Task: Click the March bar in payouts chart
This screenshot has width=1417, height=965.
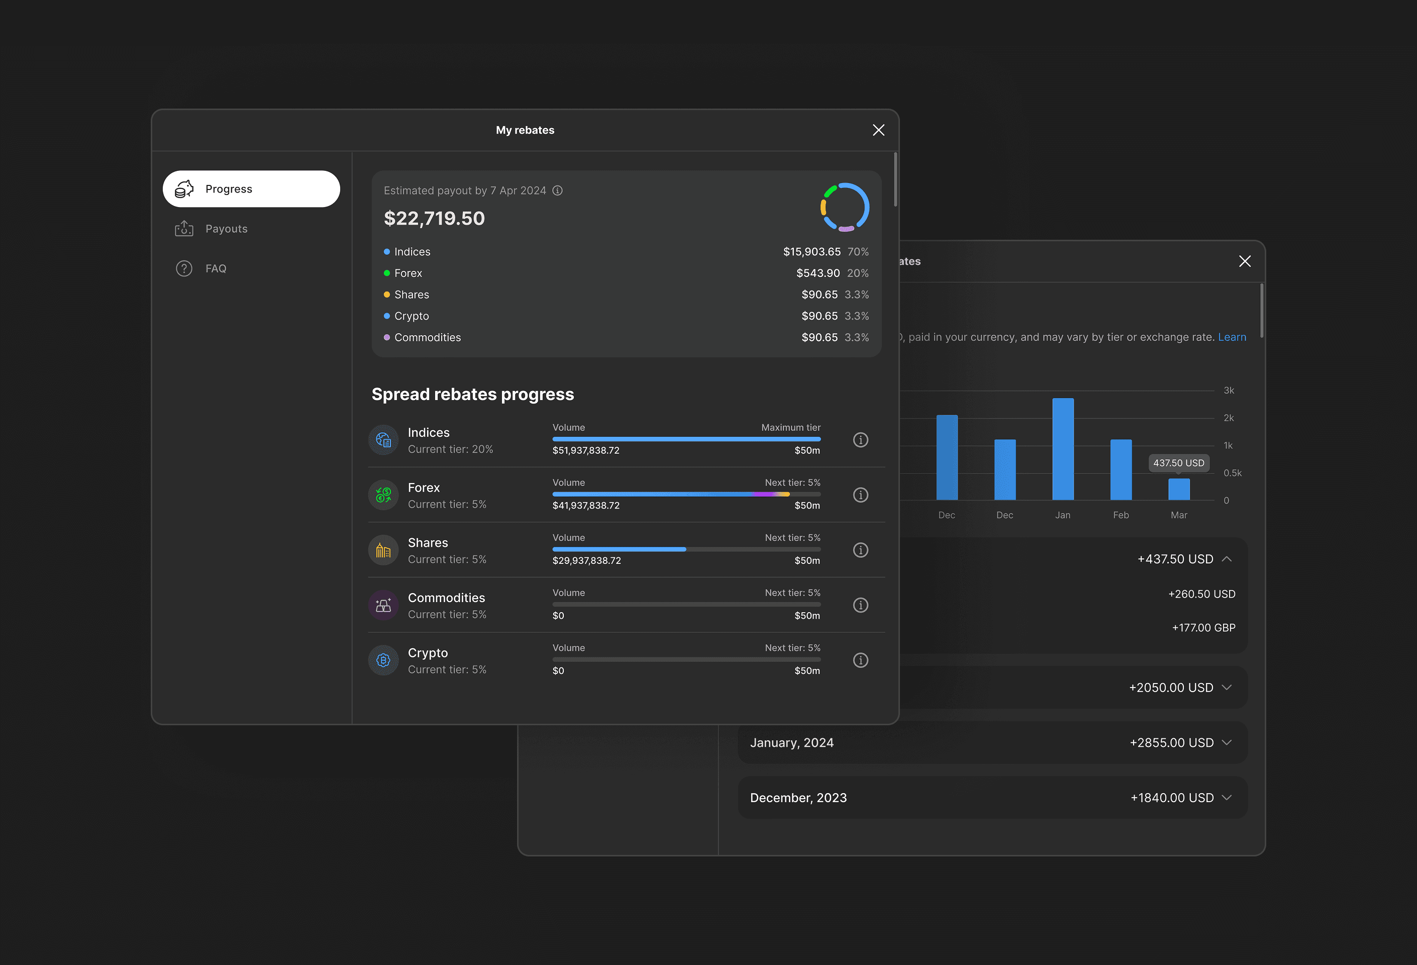Action: [x=1179, y=489]
